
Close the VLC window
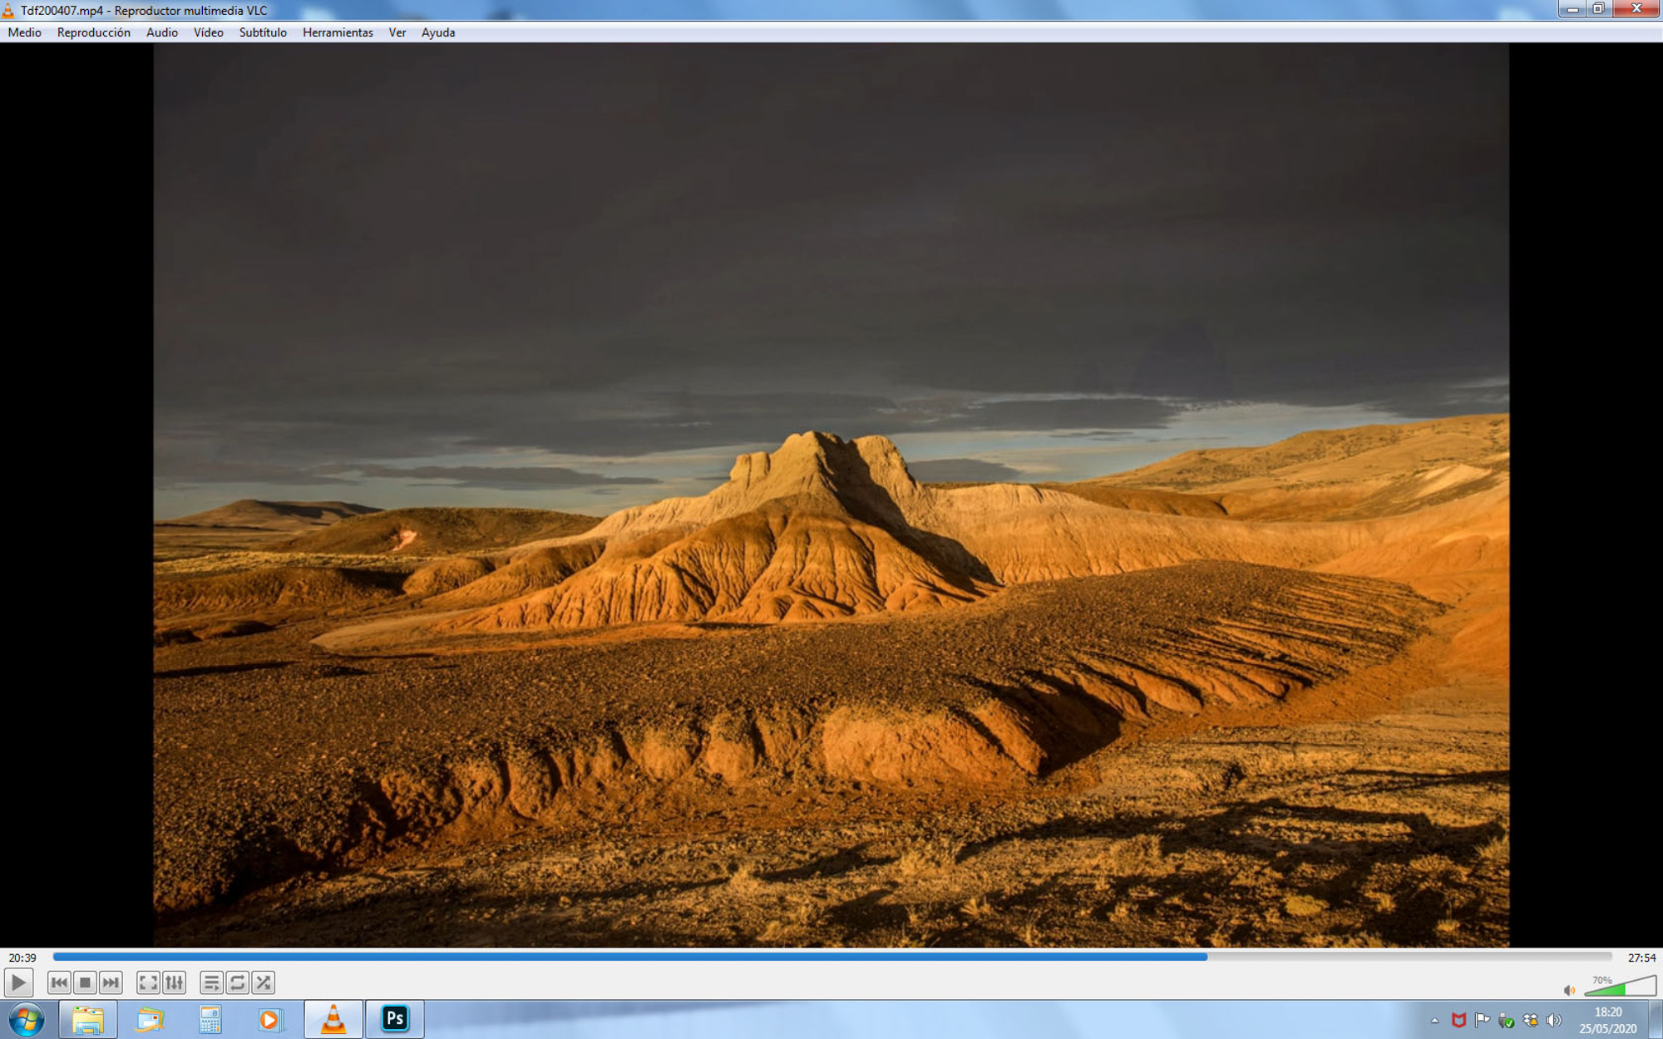(x=1636, y=9)
